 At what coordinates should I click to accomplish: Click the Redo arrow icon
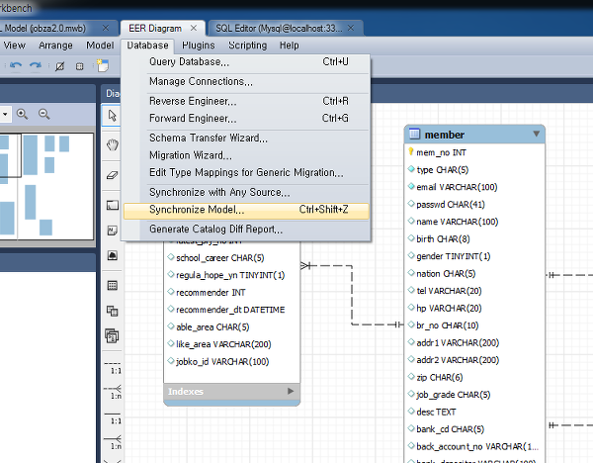[x=36, y=66]
